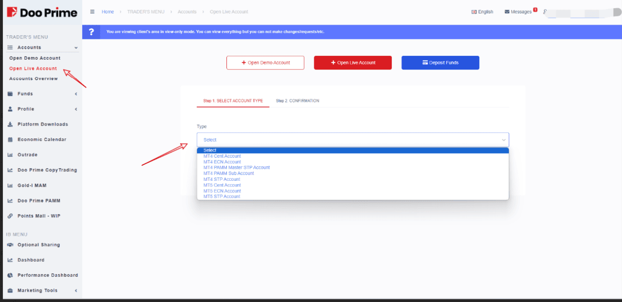Click the Marketing Tools briefcase icon
The height and width of the screenshot is (302, 622).
pos(10,291)
